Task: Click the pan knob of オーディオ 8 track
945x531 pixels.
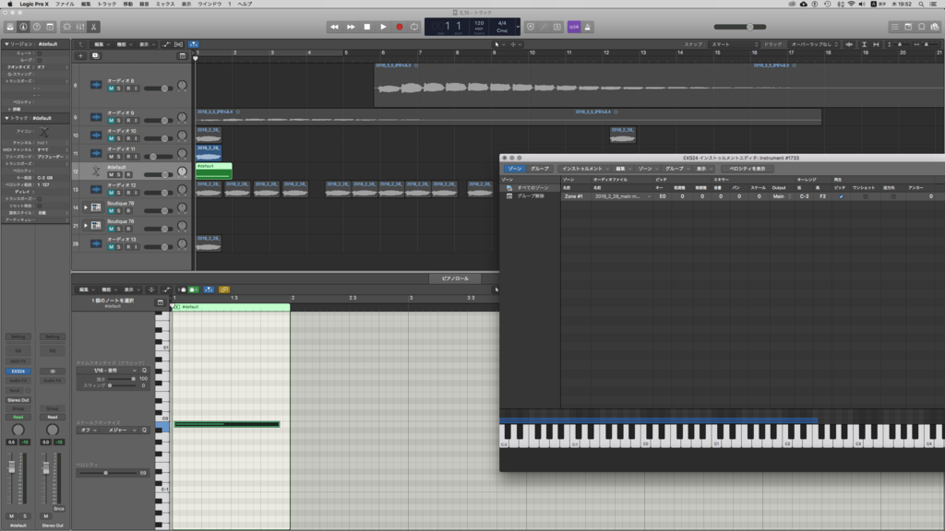Action: pyautogui.click(x=182, y=86)
